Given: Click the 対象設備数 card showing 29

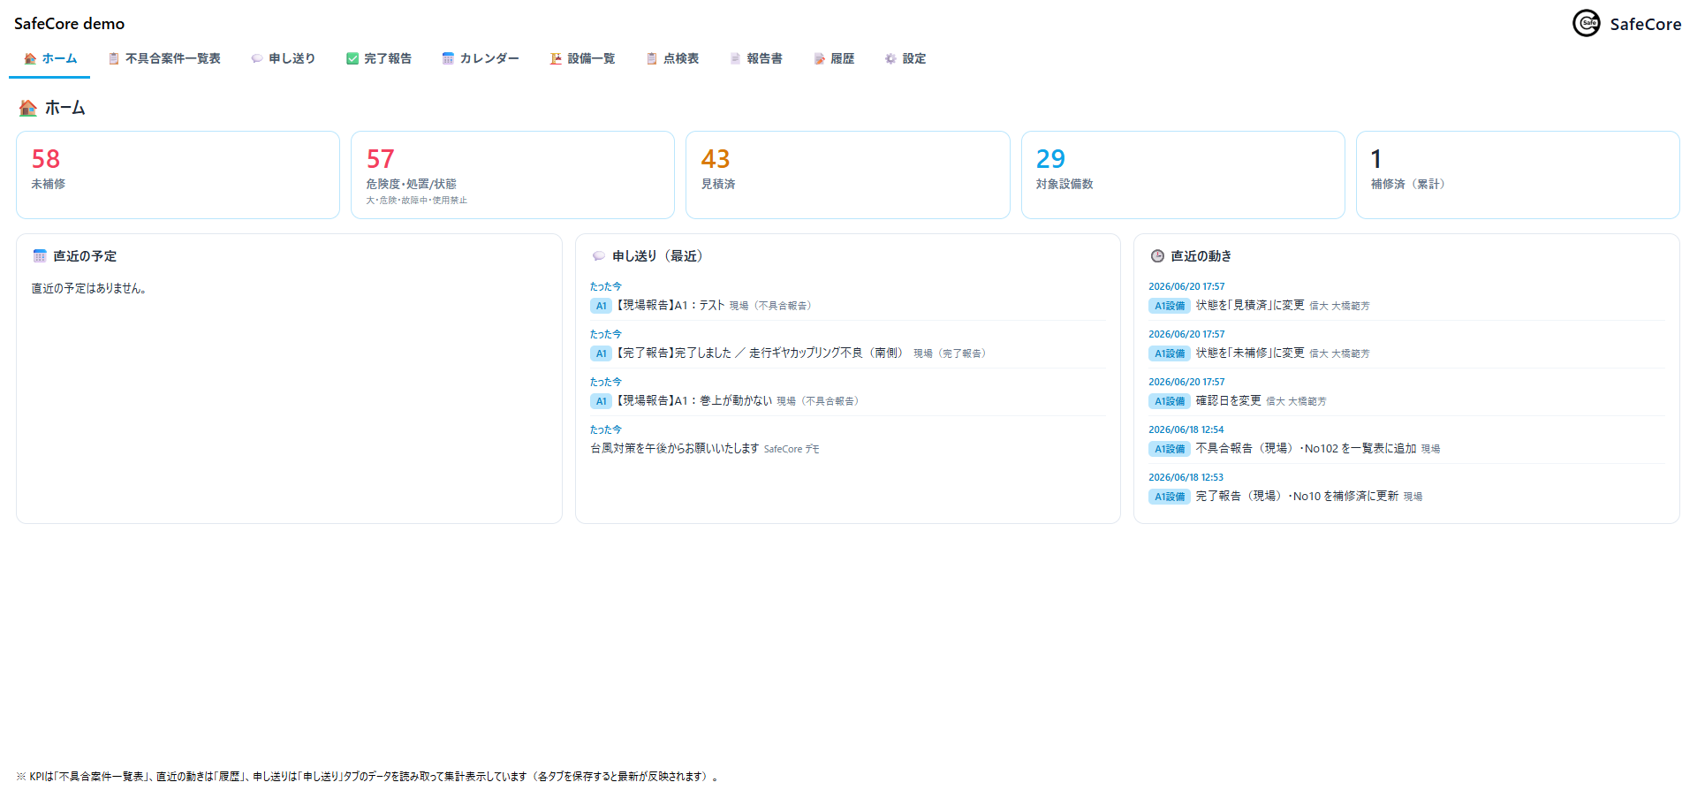Looking at the screenshot, I should pyautogui.click(x=1183, y=175).
